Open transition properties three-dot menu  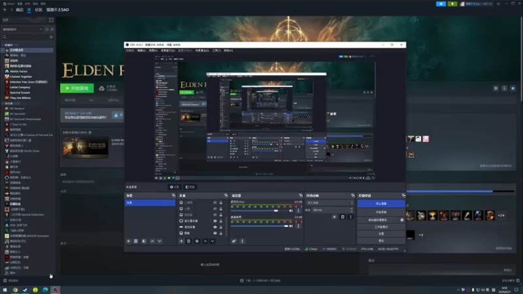pyautogui.click(x=350, y=217)
